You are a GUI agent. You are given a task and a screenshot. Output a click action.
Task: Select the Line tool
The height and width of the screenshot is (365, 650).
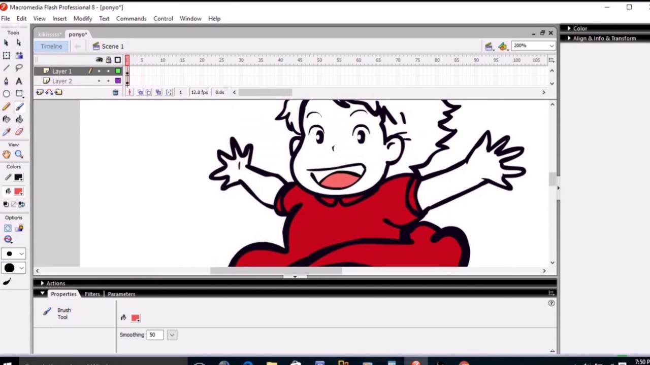(x=7, y=68)
